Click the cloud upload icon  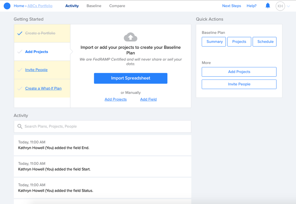coord(131,37)
